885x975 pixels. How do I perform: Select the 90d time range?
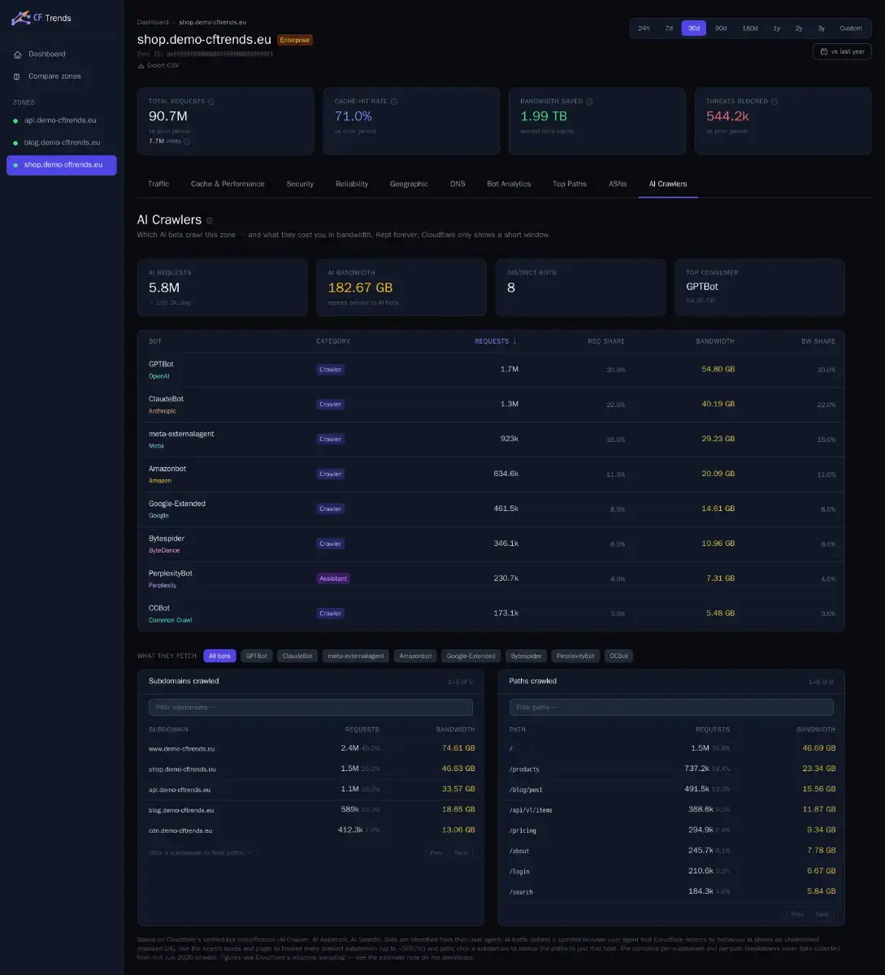point(721,28)
